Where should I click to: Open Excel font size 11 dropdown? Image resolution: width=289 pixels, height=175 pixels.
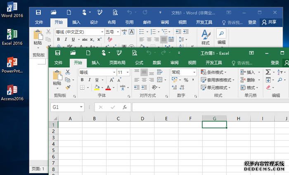(x=128, y=72)
